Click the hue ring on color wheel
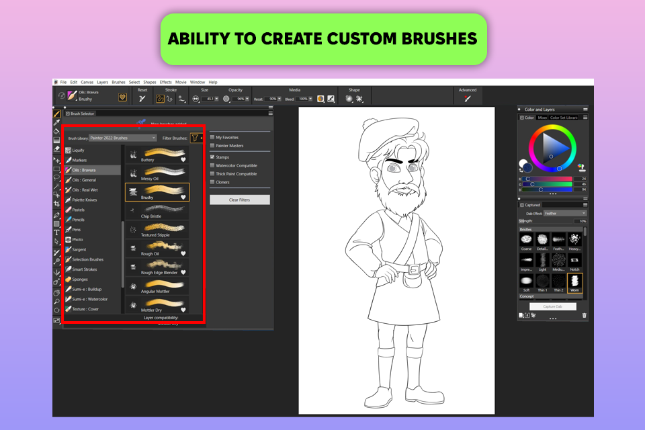The image size is (645, 430). click(552, 127)
